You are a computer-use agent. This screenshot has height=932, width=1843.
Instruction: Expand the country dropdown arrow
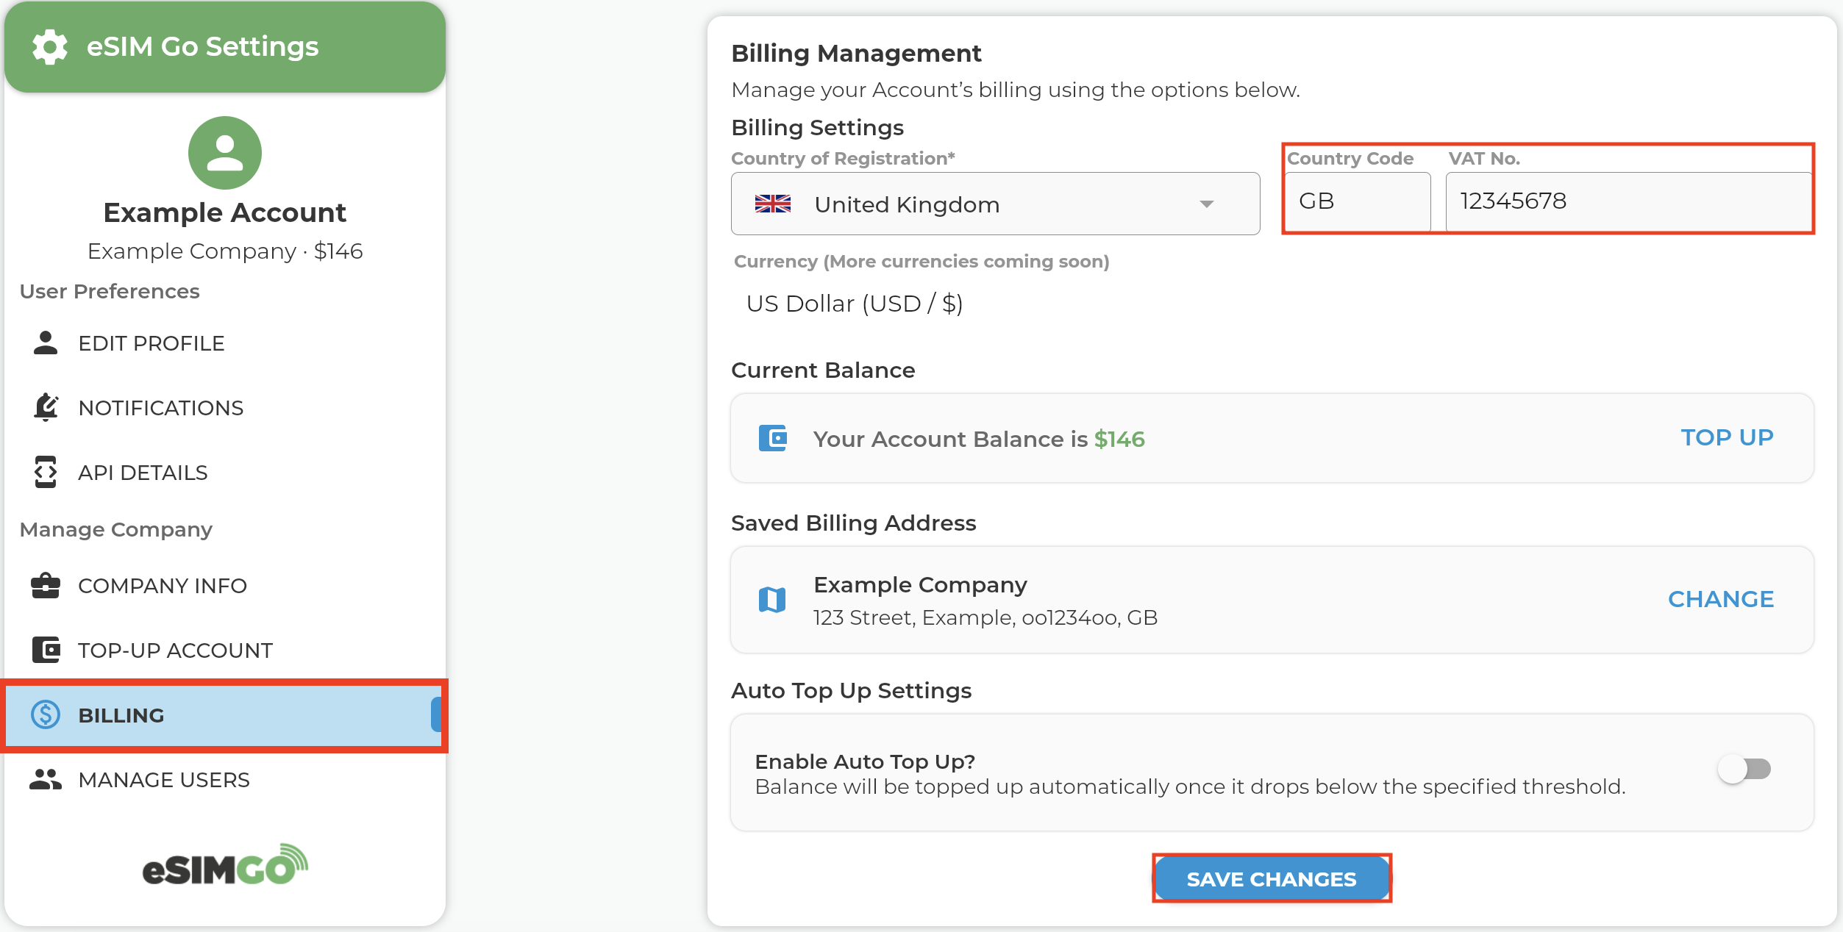(1207, 204)
